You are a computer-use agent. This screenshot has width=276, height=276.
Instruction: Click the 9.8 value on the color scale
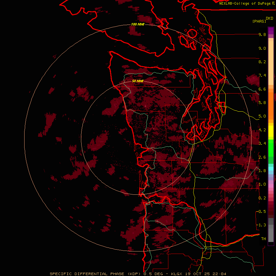262,35
